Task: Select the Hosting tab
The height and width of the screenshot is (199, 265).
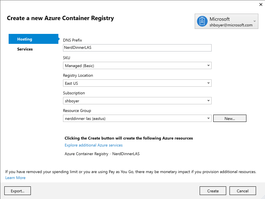Action: (33, 39)
